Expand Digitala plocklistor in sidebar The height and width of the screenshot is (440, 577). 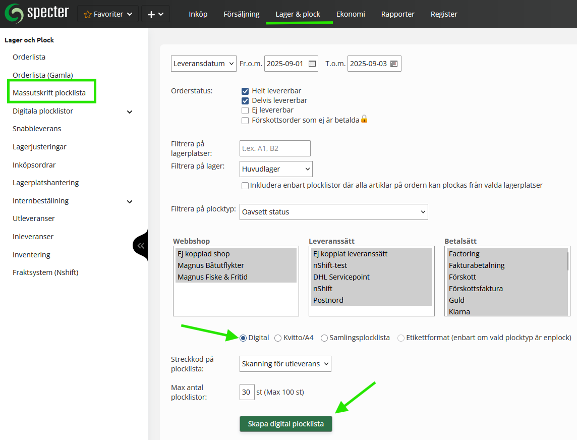coord(130,112)
